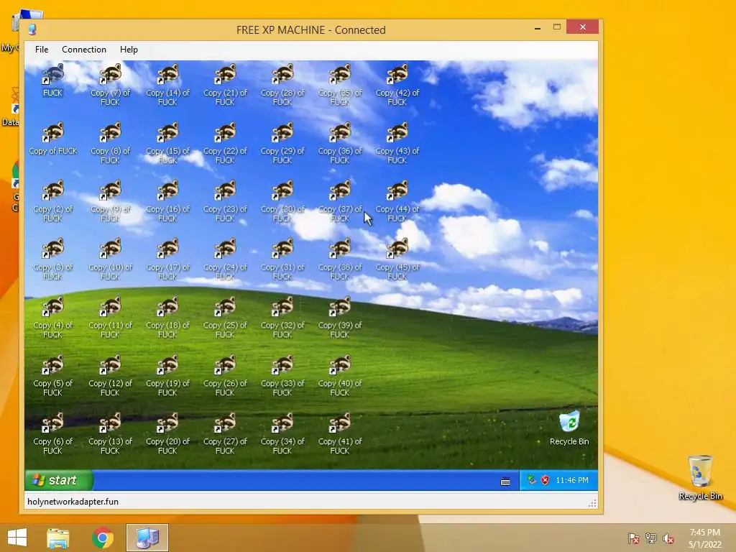Open the Windows 8 Start button
The height and width of the screenshot is (552, 736).
click(17, 538)
